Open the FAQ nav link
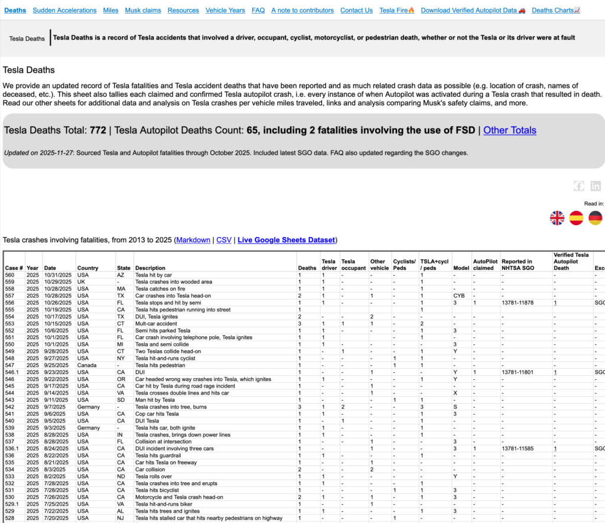The image size is (605, 523). [x=258, y=11]
